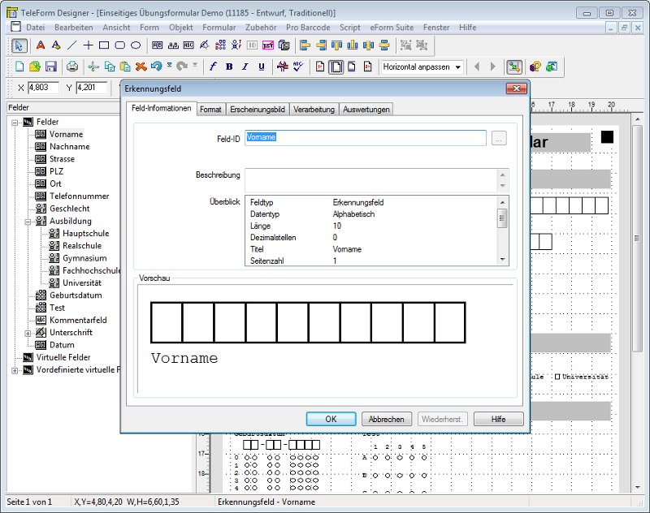650x513 pixels.
Task: Select the Ellipse drawing tool
Action: 134,45
